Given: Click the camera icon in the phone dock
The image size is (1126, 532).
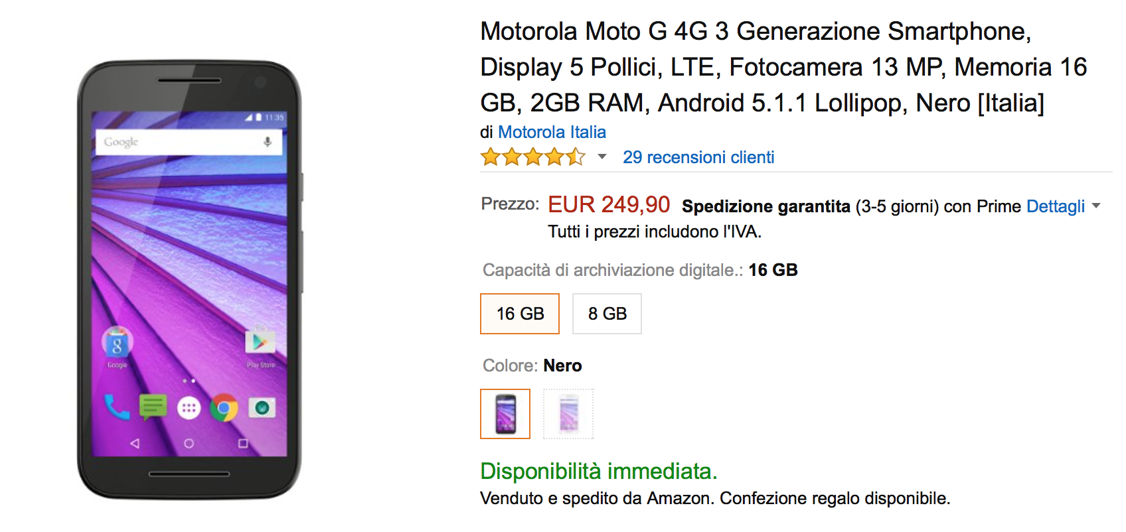Looking at the screenshot, I should click(x=262, y=407).
